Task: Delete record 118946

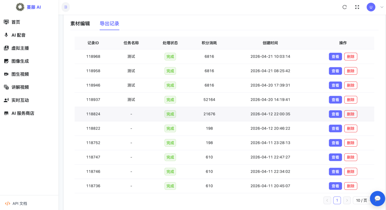Action: tap(351, 85)
